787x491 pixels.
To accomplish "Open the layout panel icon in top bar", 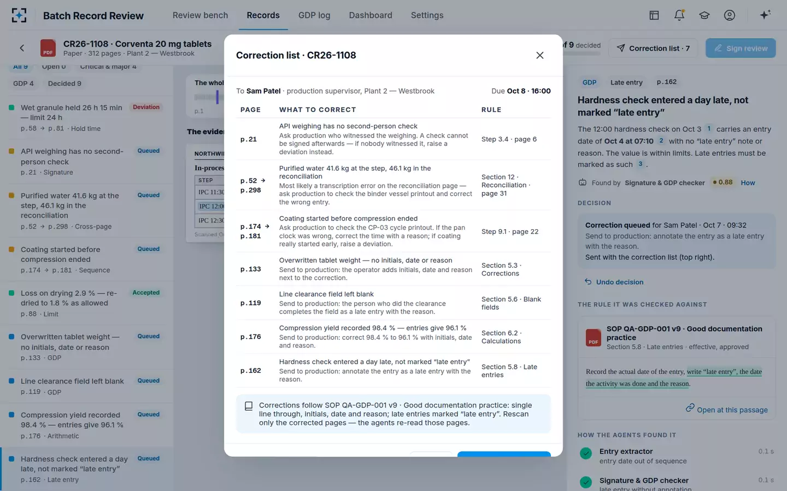I will (x=654, y=15).
